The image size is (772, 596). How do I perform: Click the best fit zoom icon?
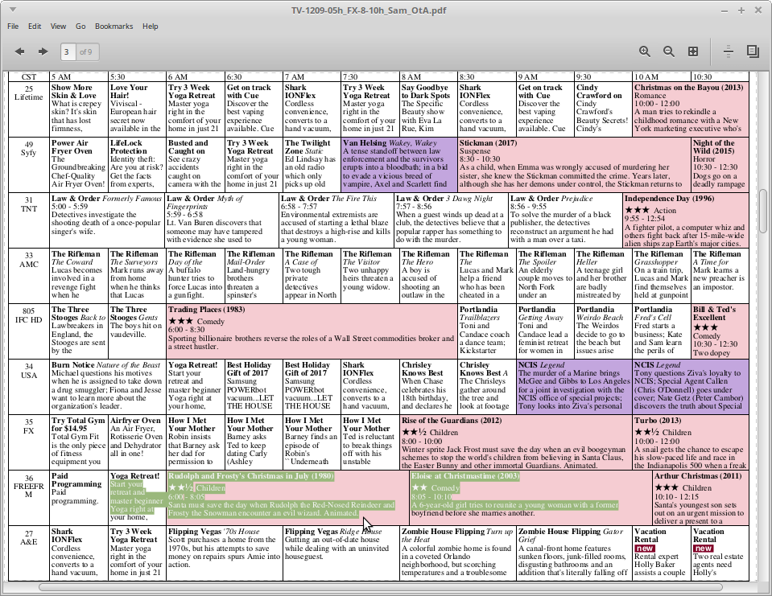pyautogui.click(x=693, y=51)
